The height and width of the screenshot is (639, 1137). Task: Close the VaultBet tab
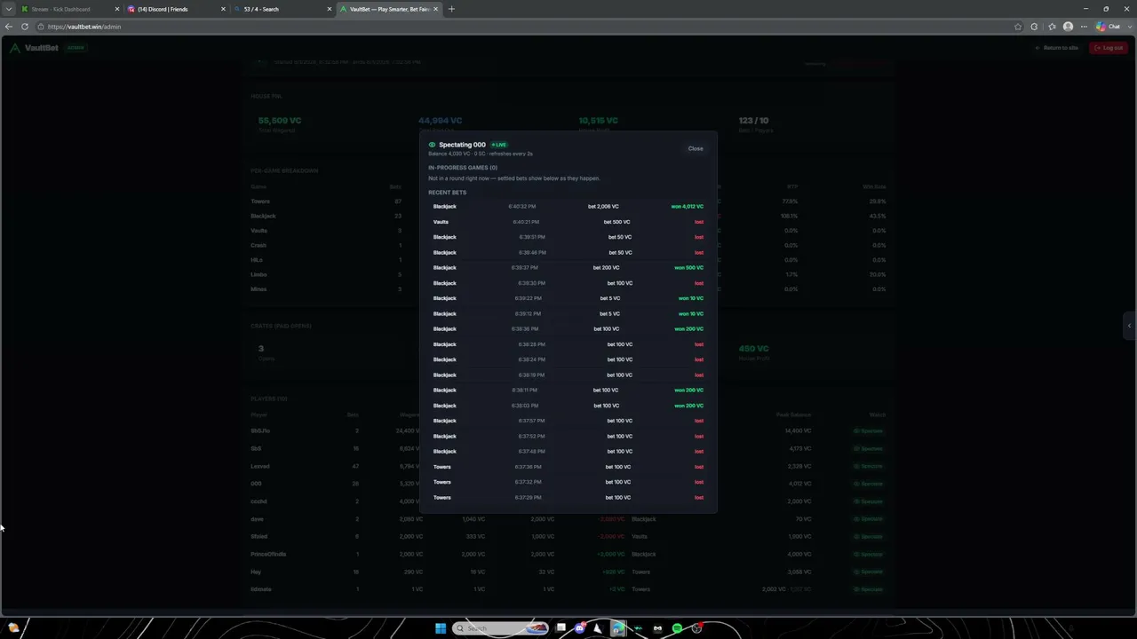point(435,9)
